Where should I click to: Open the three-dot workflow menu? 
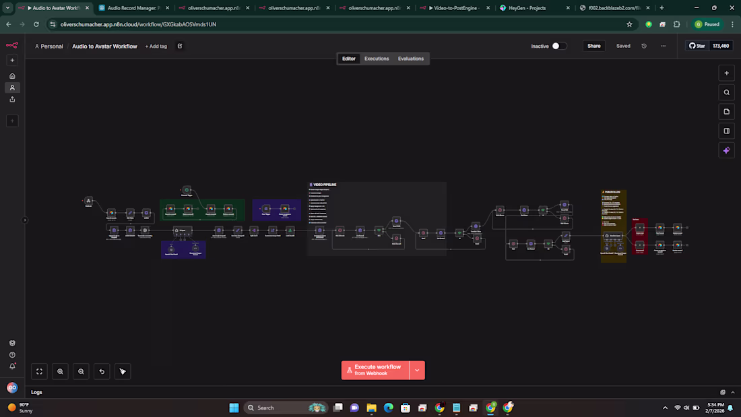(x=663, y=46)
